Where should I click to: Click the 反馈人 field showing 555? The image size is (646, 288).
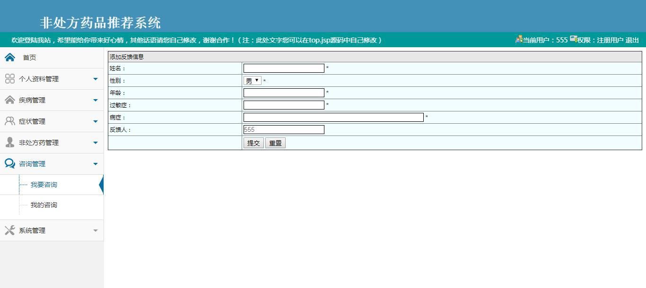pyautogui.click(x=284, y=129)
